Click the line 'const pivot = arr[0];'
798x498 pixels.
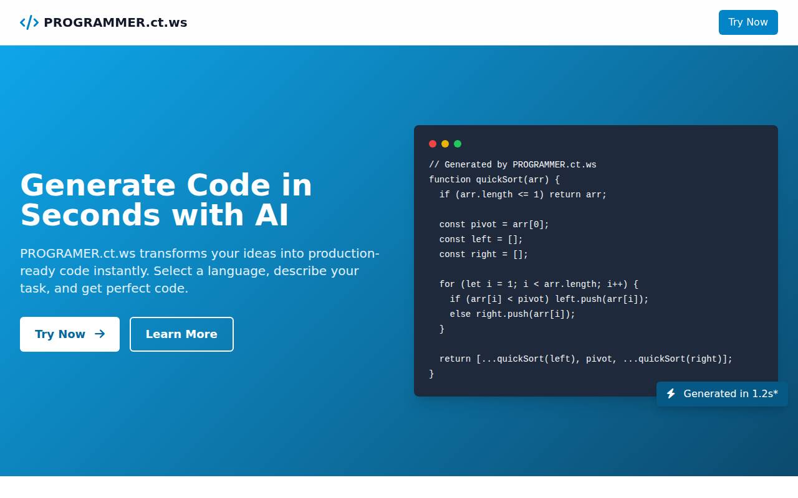(494, 225)
